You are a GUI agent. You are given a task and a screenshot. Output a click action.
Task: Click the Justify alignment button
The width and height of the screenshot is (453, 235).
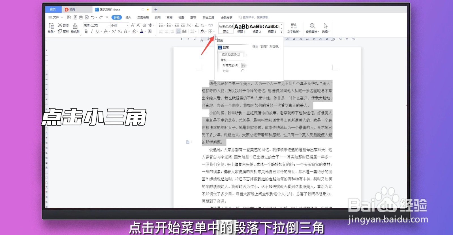pos(178,31)
